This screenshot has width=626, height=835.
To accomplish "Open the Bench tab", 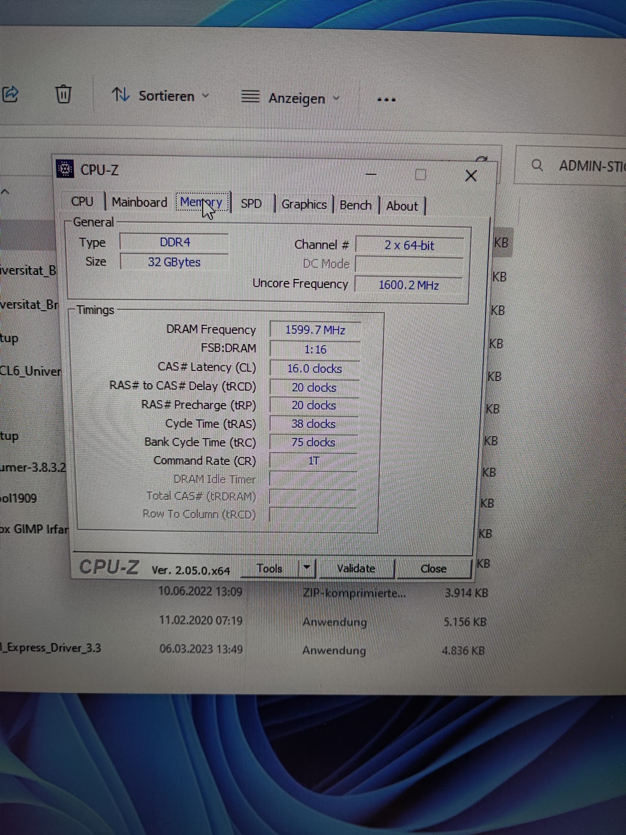I will [x=356, y=205].
